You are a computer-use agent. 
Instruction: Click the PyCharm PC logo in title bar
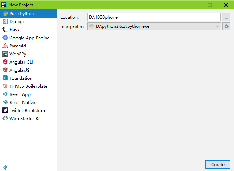(4, 5)
